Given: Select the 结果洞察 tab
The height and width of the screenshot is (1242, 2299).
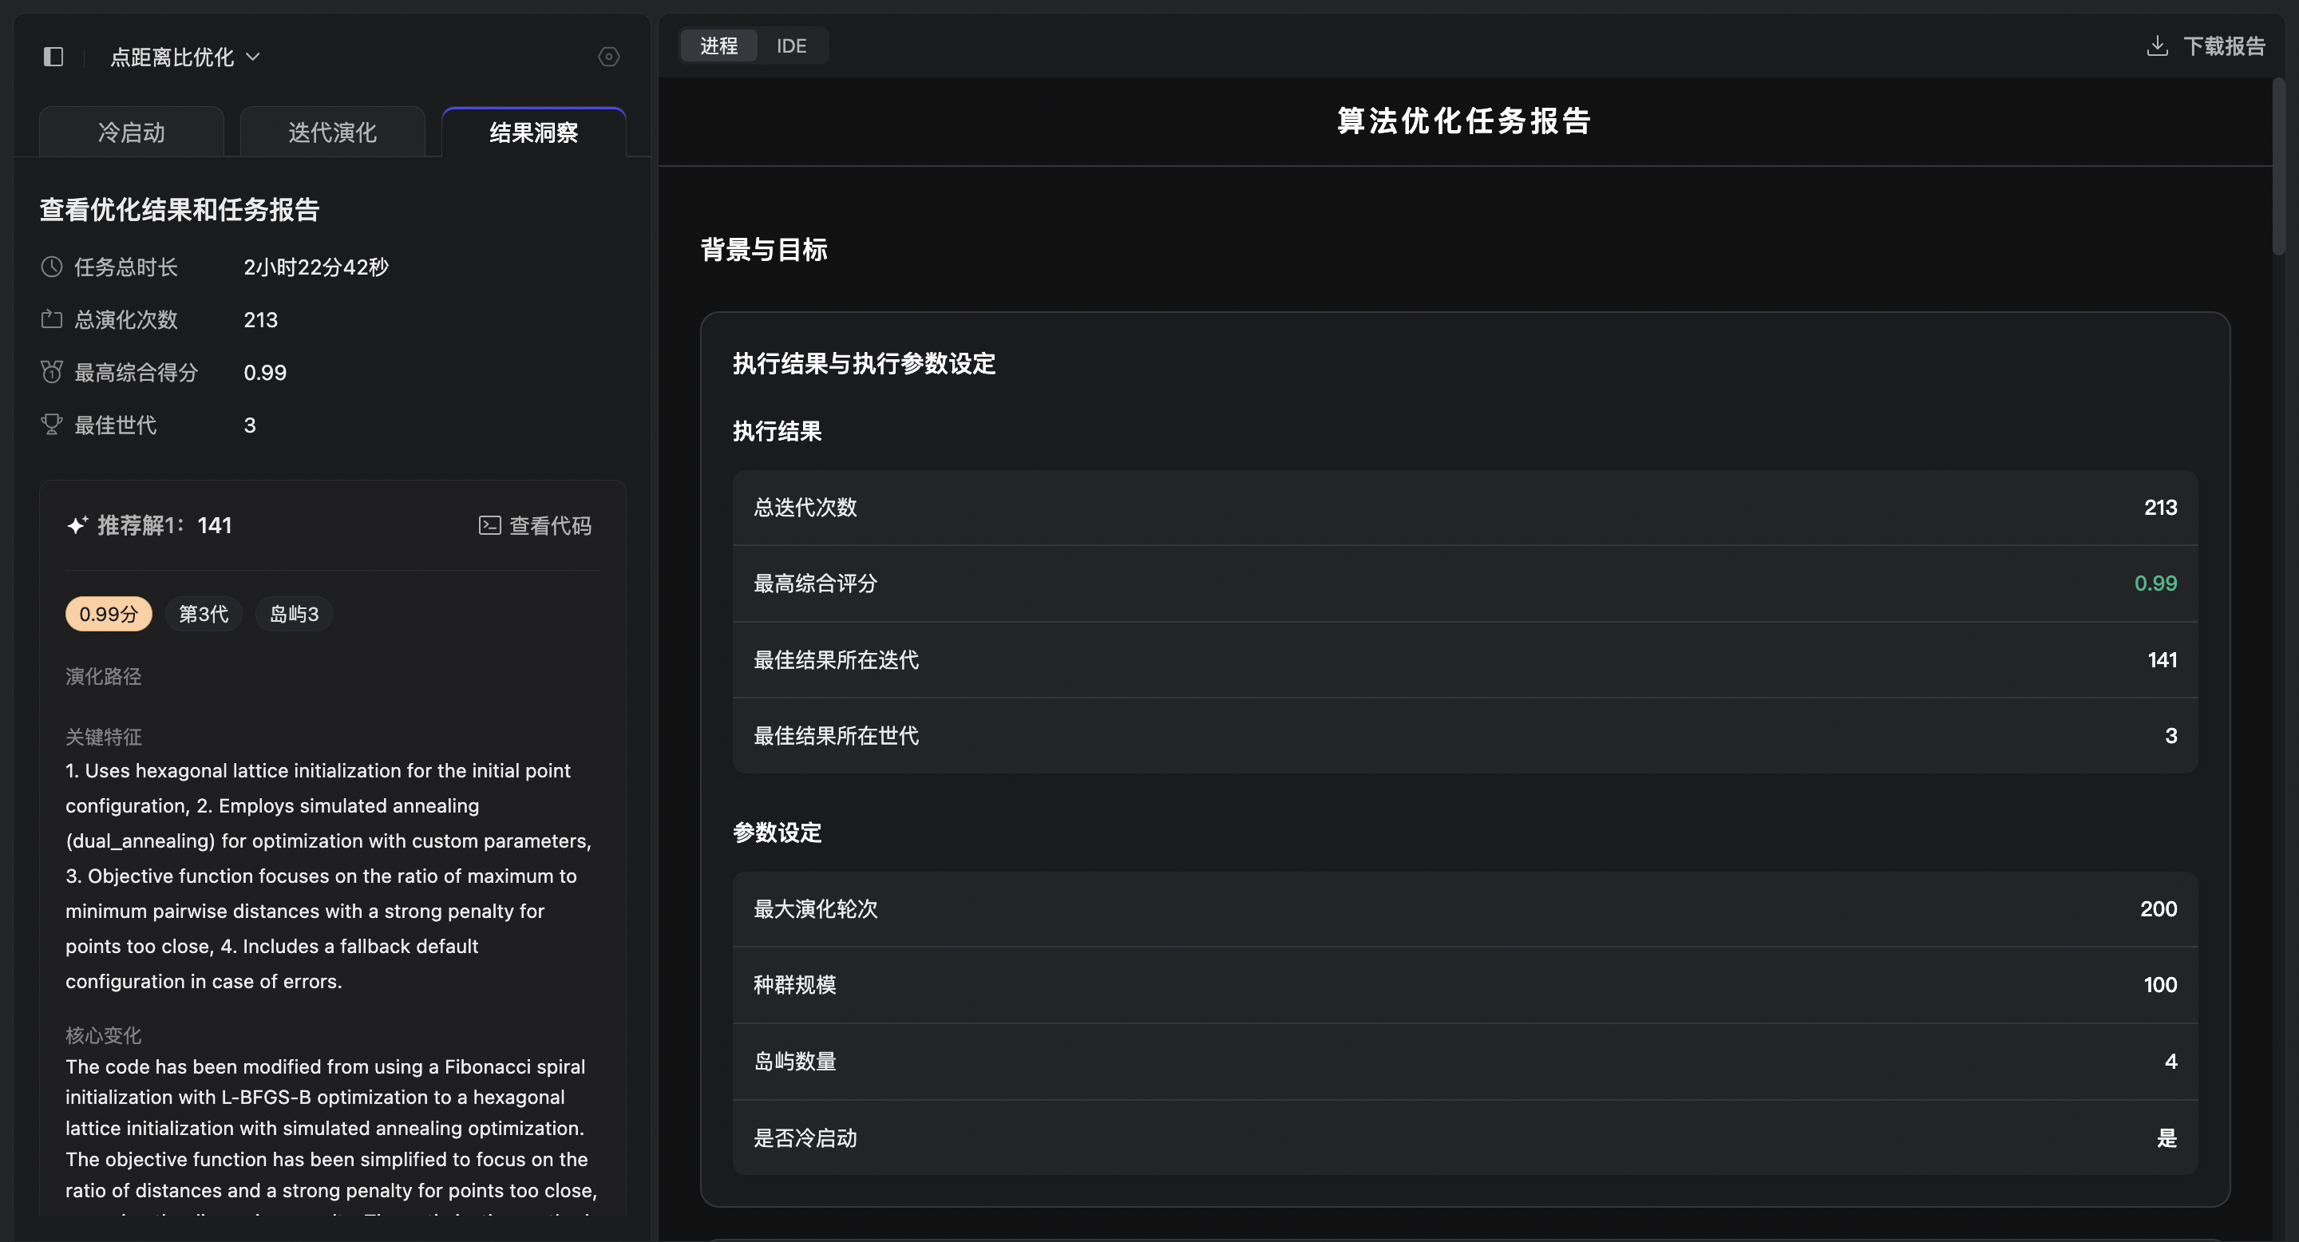Looking at the screenshot, I should 534,133.
